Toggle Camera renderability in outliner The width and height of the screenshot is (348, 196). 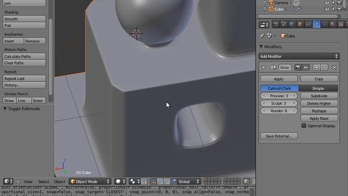pyautogui.click(x=339, y=3)
